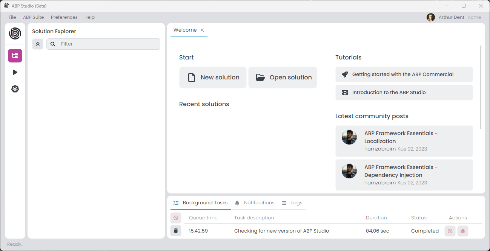Click author thumbnail on Dependency Injection post
Viewport: 490px width, 251px height.
click(349, 171)
